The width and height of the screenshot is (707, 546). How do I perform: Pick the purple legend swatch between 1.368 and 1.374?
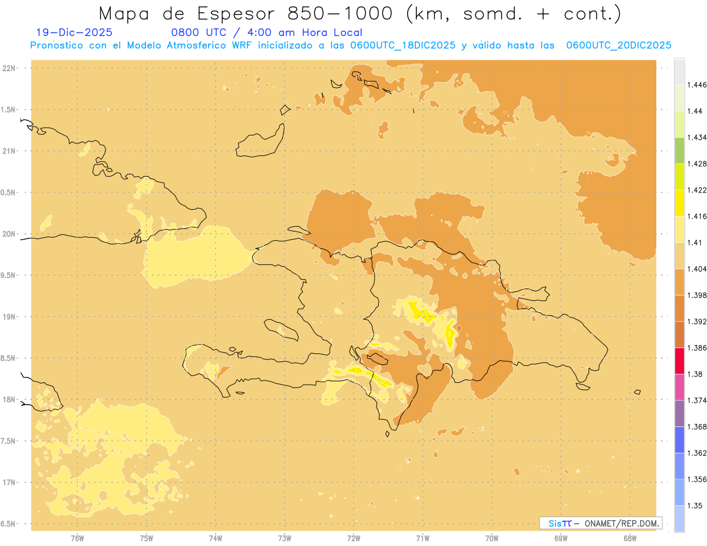point(679,413)
